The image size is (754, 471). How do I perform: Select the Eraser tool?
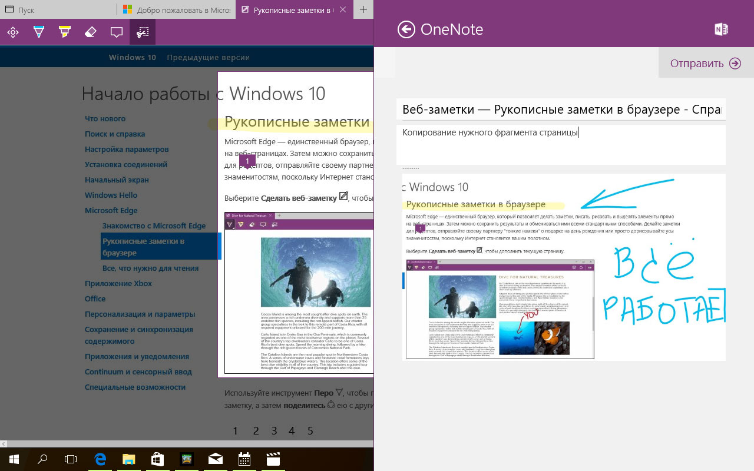click(x=91, y=32)
